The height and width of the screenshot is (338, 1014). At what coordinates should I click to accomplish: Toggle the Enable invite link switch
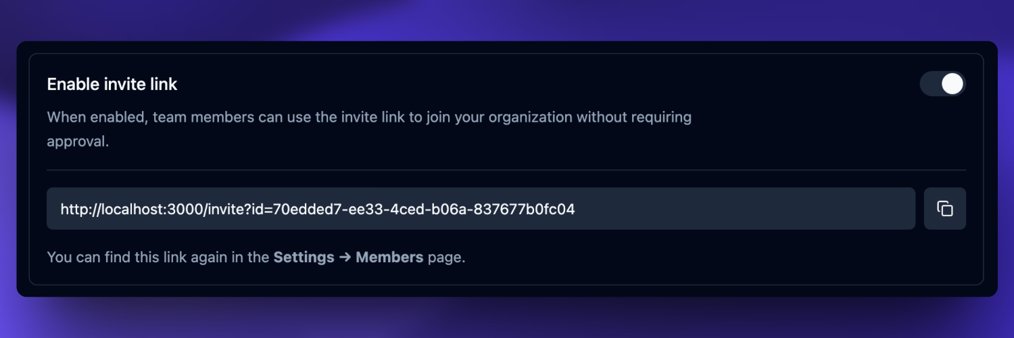(x=942, y=84)
